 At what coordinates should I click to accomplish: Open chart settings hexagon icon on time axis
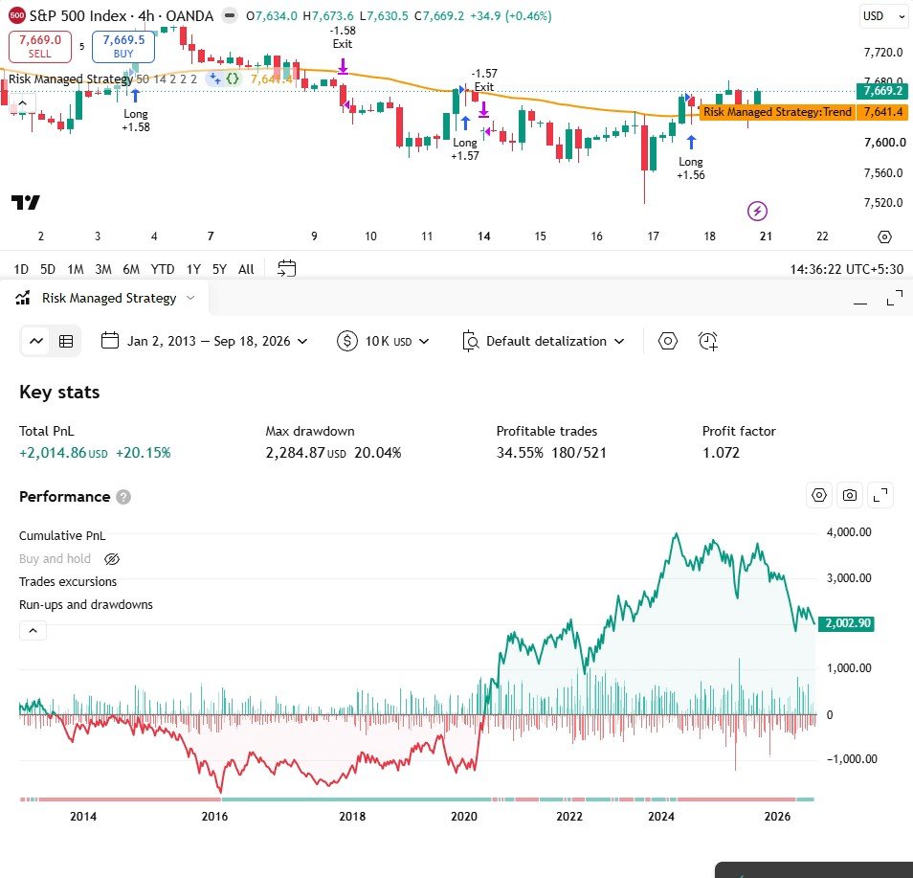(884, 236)
